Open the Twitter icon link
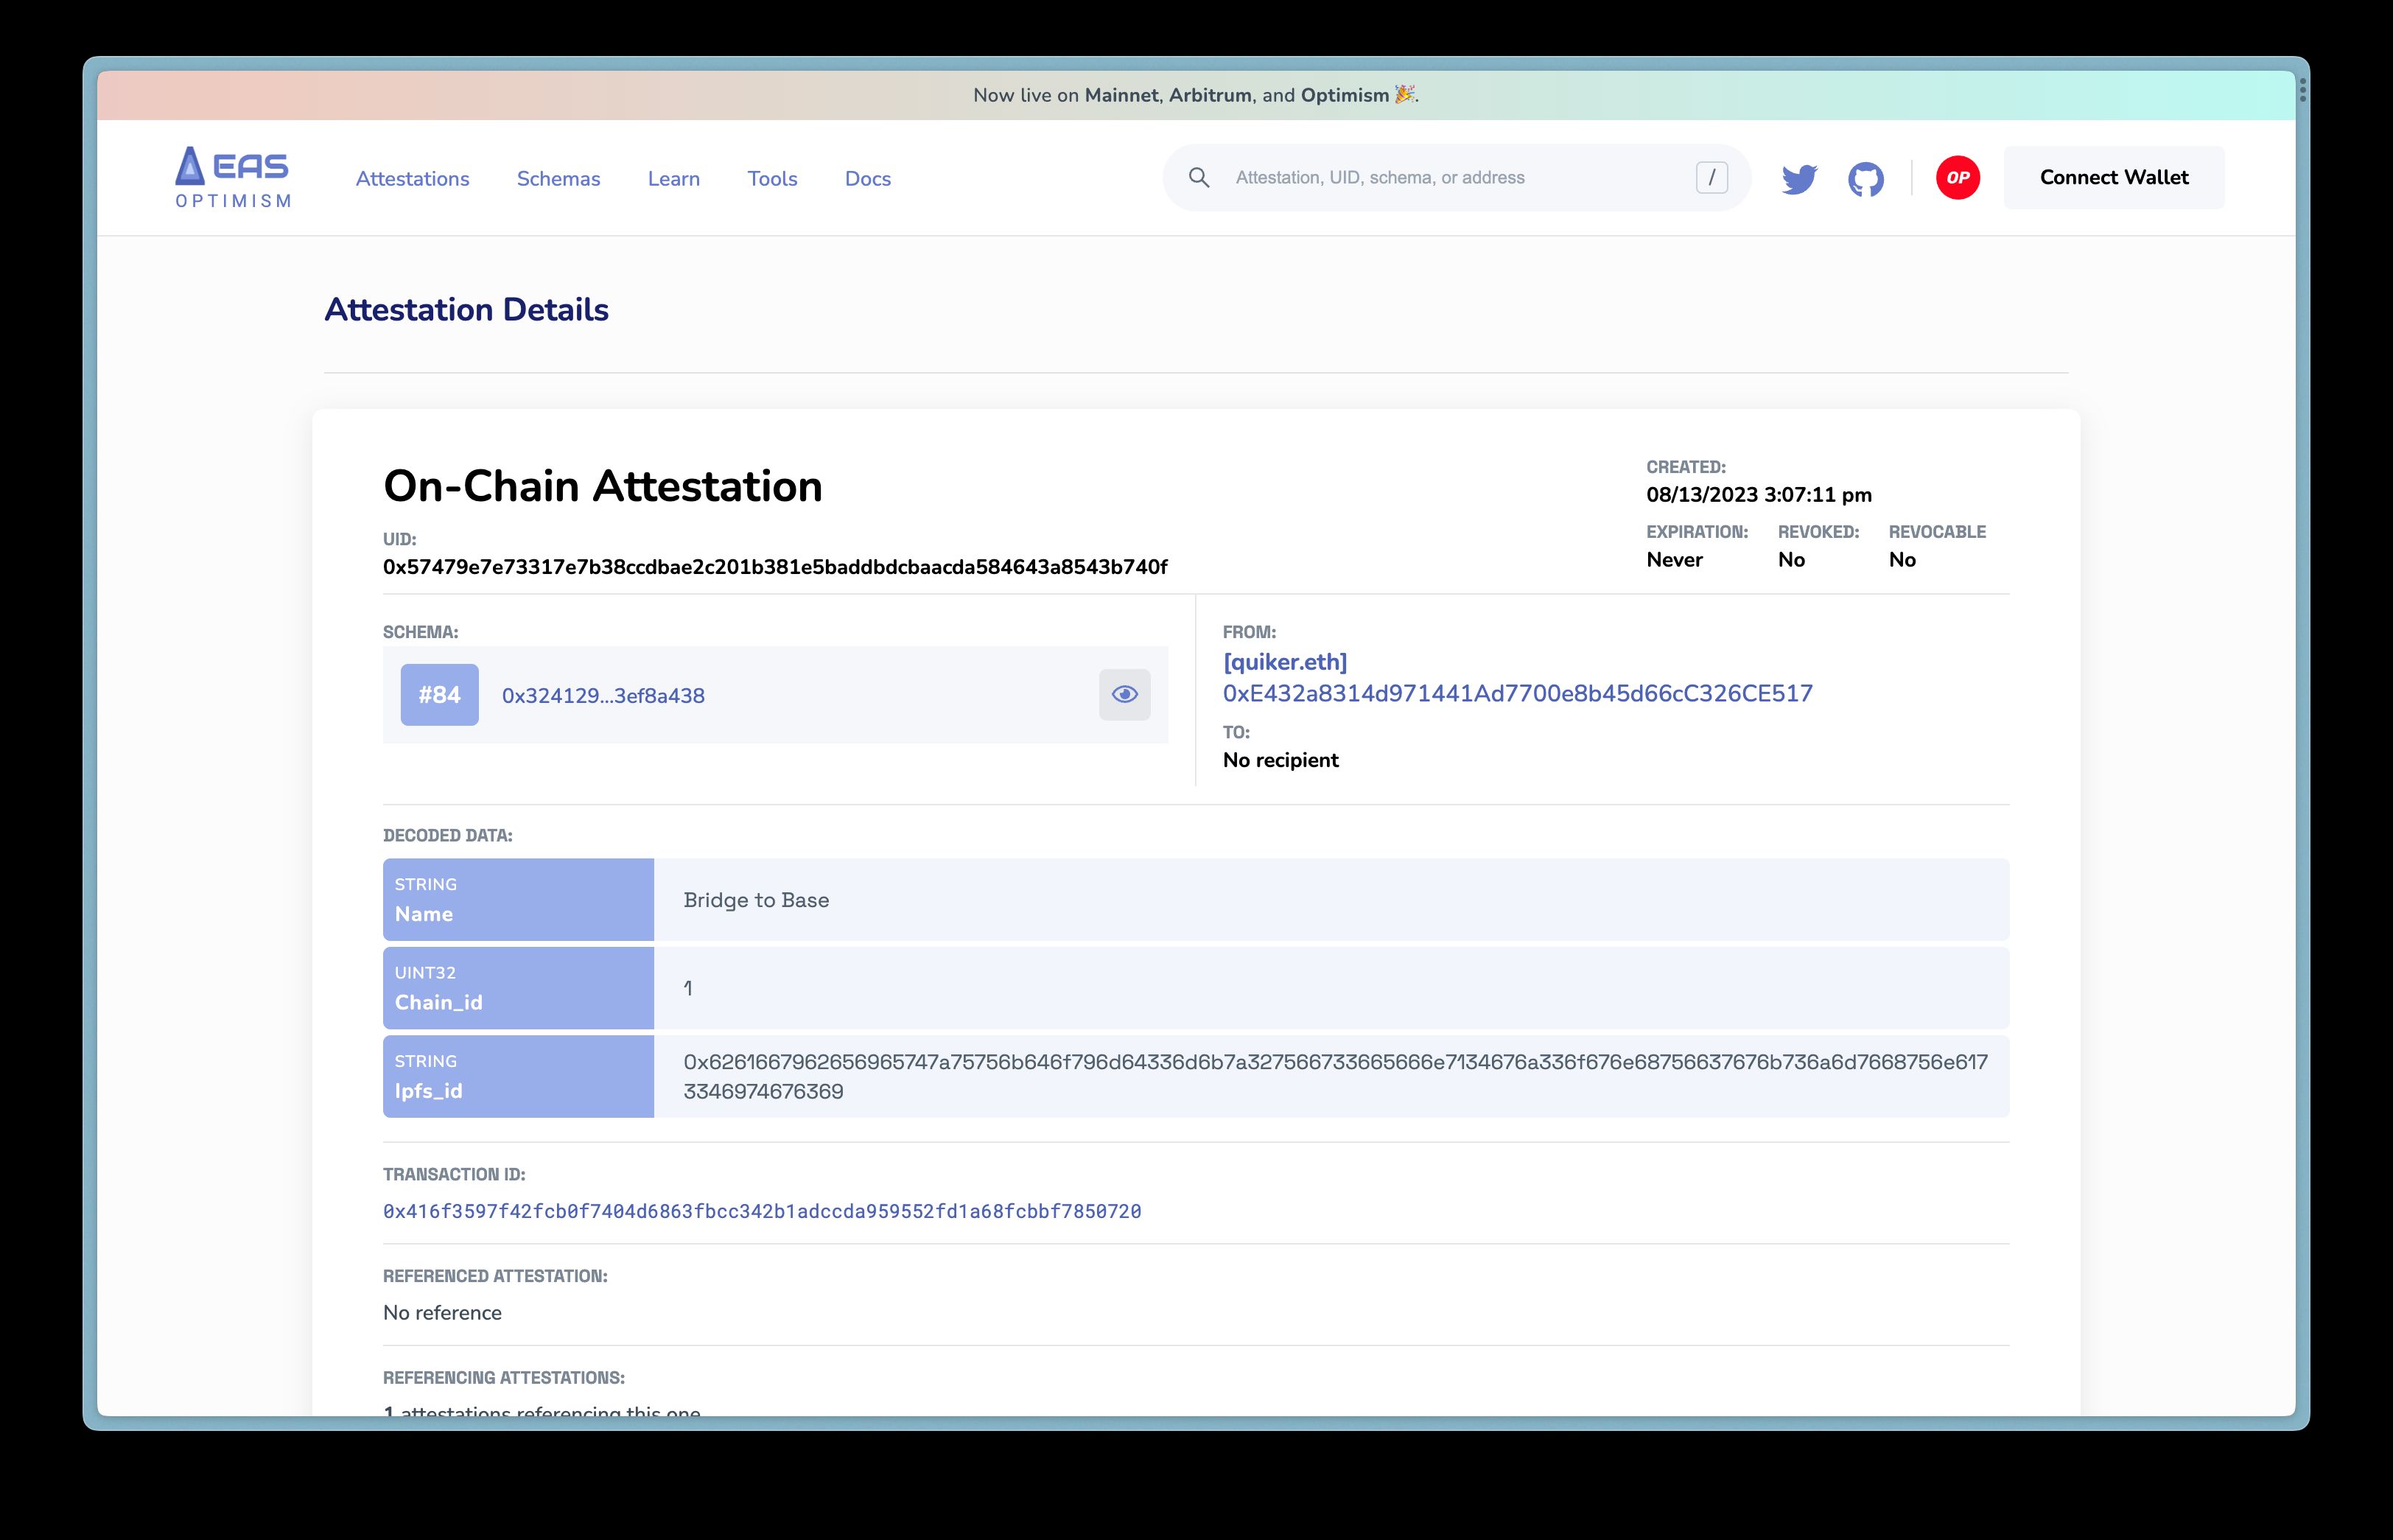 [1799, 179]
